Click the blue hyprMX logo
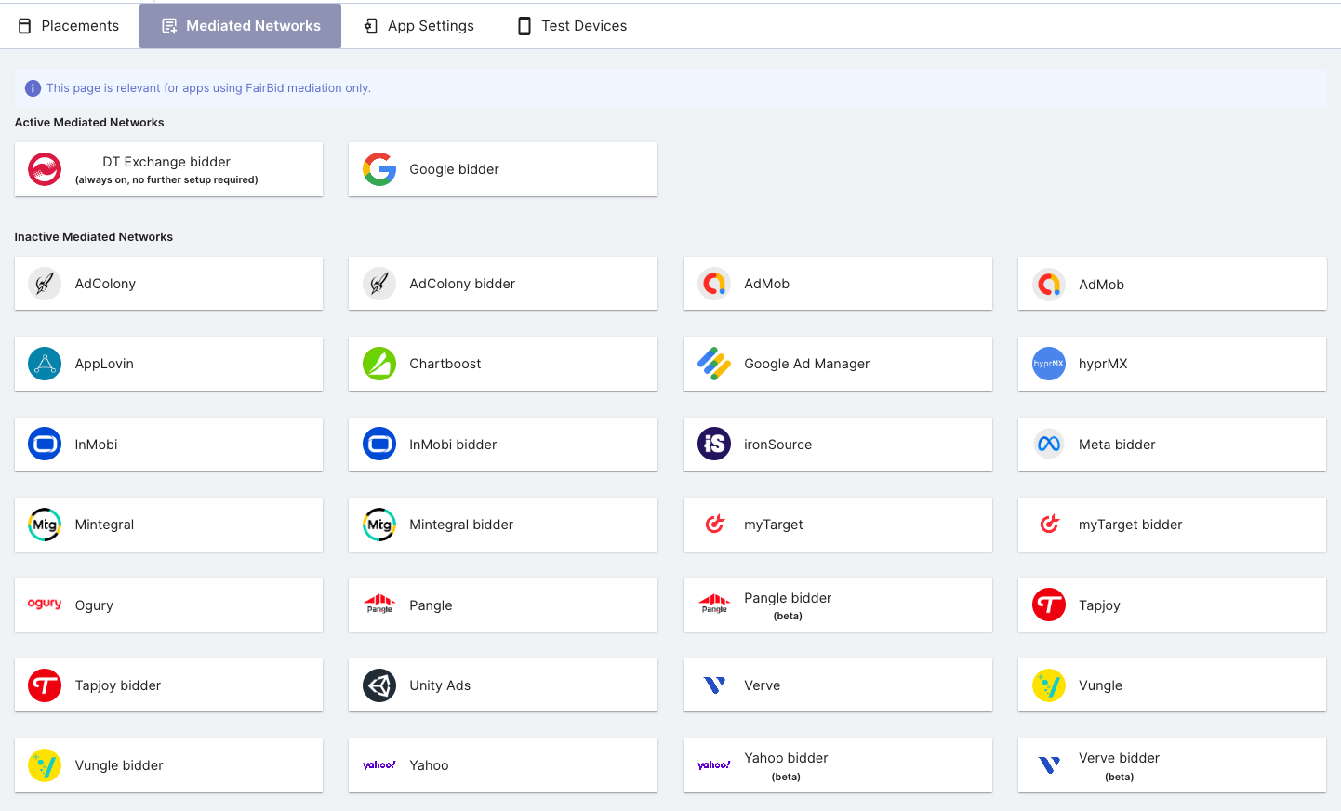Image resolution: width=1341 pixels, height=811 pixels. 1049,364
